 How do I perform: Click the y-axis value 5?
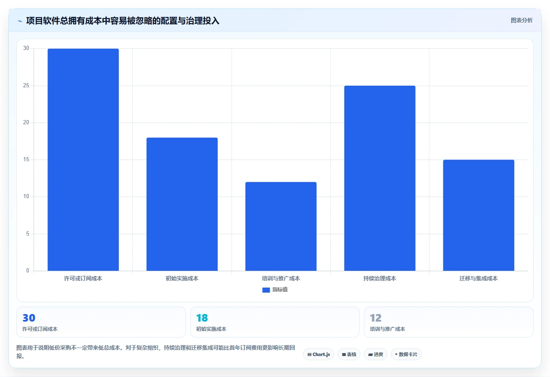point(28,234)
